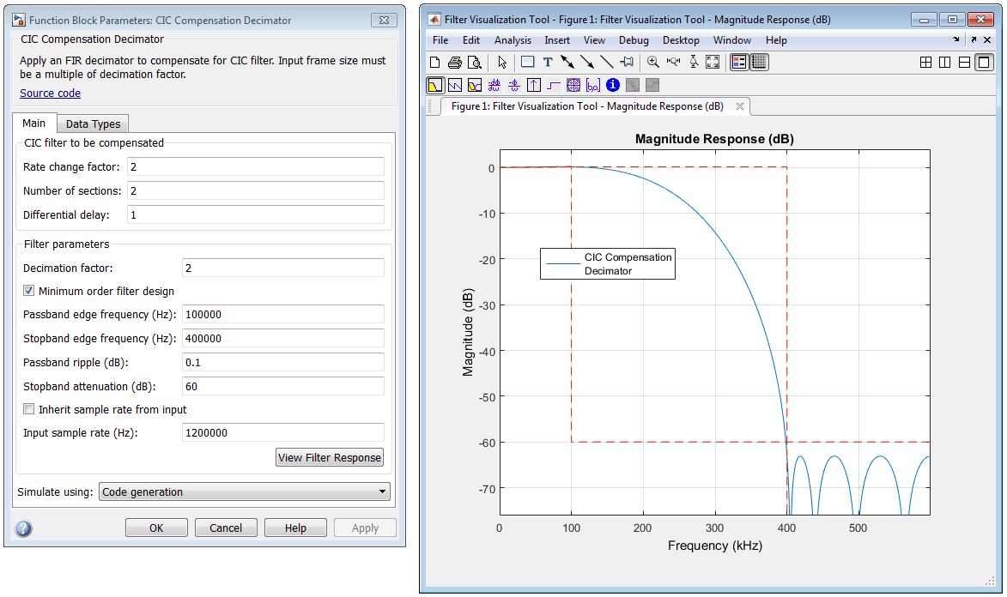Close the Figure 1 document tab
Screen dimensions: 1007x597
[740, 106]
